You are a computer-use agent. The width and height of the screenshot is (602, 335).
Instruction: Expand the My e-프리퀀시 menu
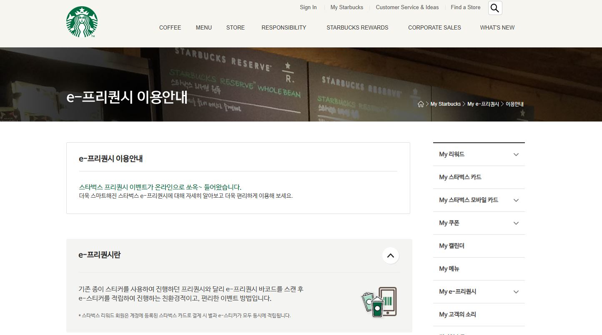[516, 292]
